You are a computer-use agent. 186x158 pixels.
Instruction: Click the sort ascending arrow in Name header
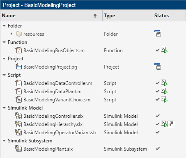pos(95,16)
